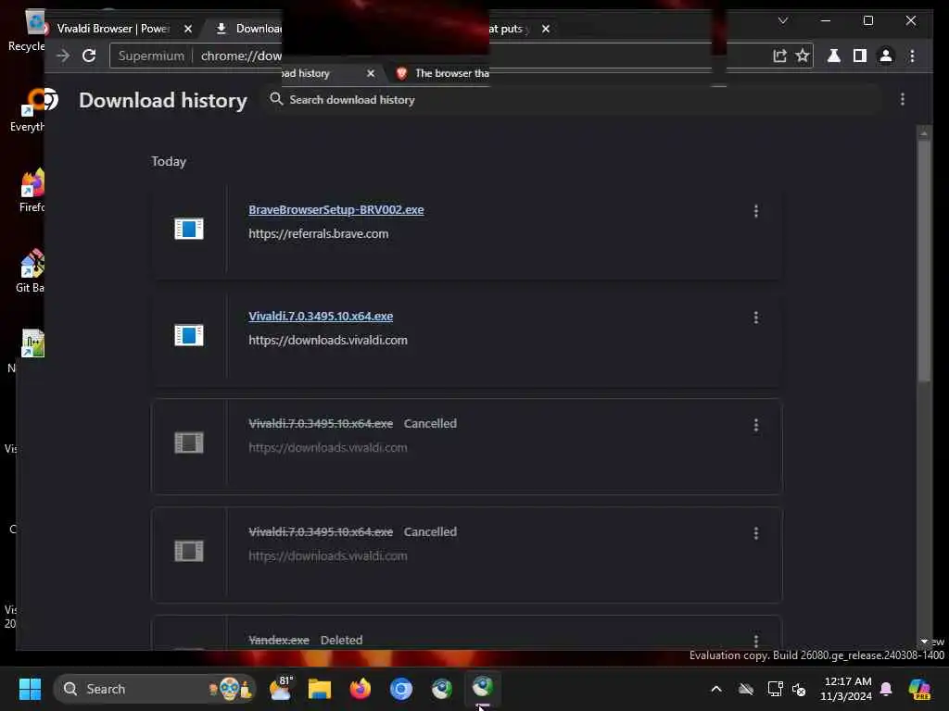Click the taskbar Search box
The width and height of the screenshot is (949, 711).
click(x=155, y=689)
